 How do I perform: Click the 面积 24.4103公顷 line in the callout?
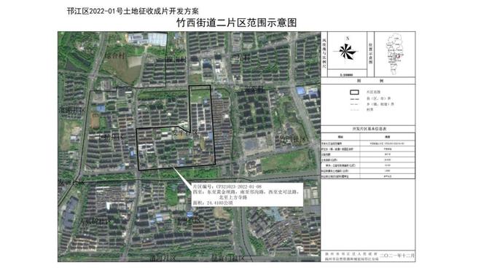pyautogui.click(x=213, y=202)
